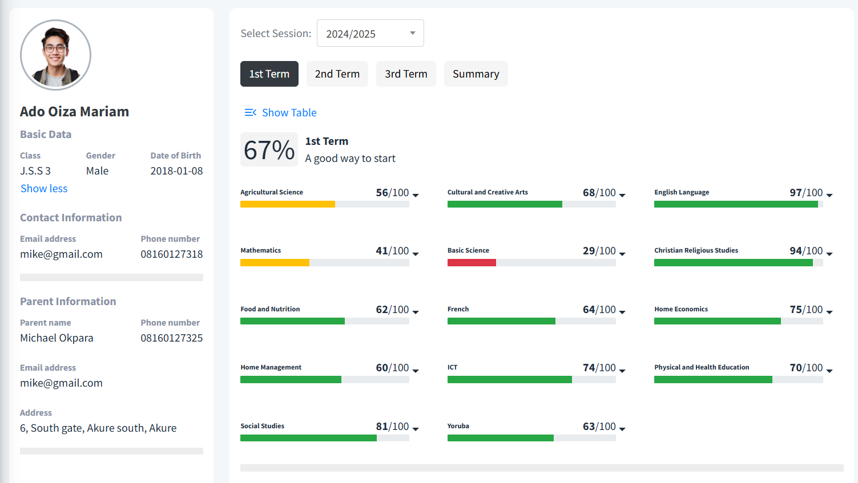This screenshot has width=858, height=483.
Task: Expand Food and Nutrition score arrow
Action: [416, 312]
